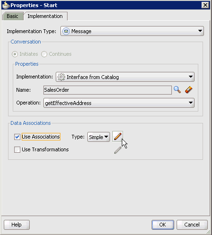This screenshot has height=235, width=212.
Task: Click the Data Associations section heading
Action: click(31, 123)
